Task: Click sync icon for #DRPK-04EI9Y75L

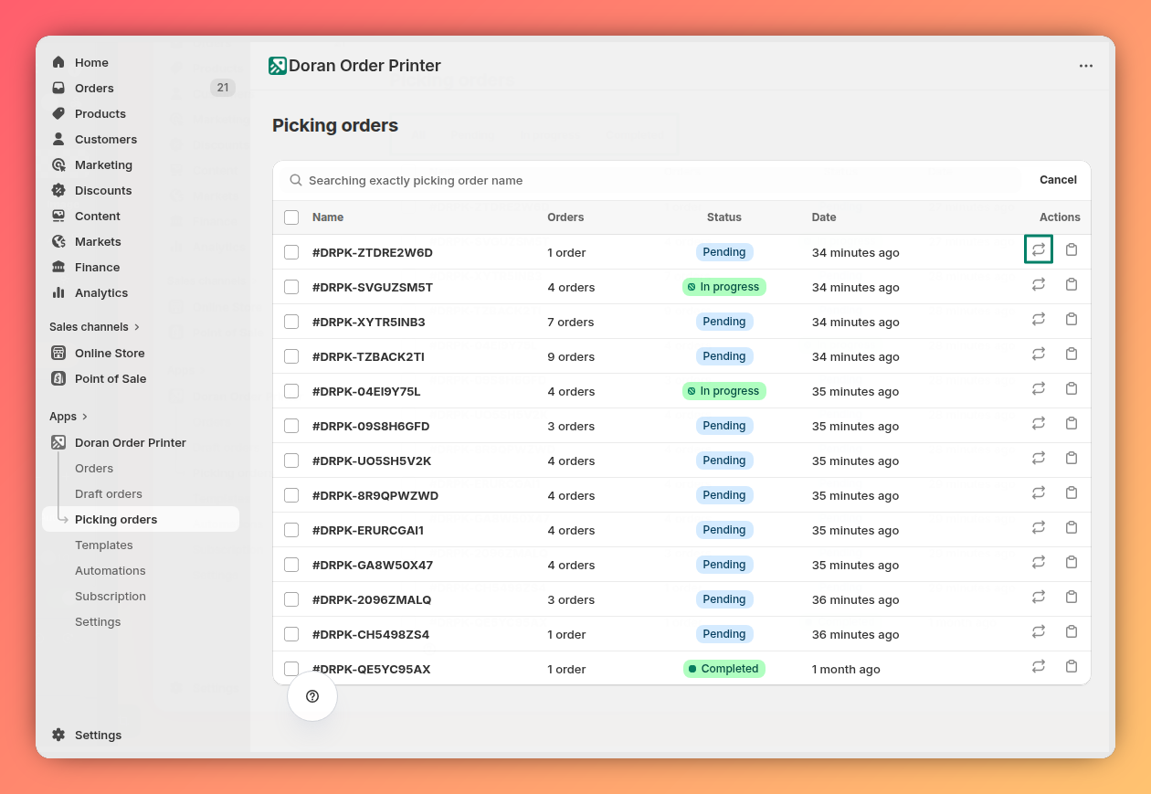Action: (1039, 388)
